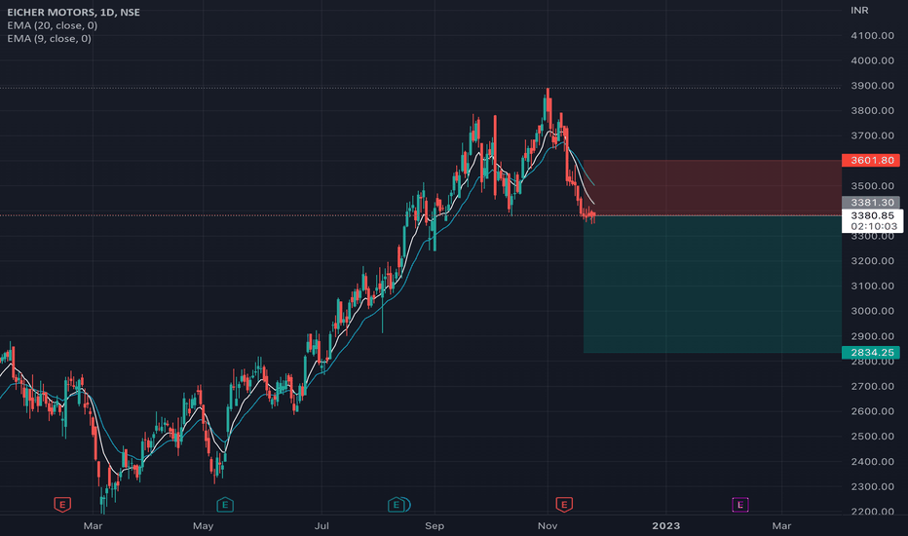The width and height of the screenshot is (908, 536).
Task: Click the Nov label on the time axis
Action: coord(548,526)
